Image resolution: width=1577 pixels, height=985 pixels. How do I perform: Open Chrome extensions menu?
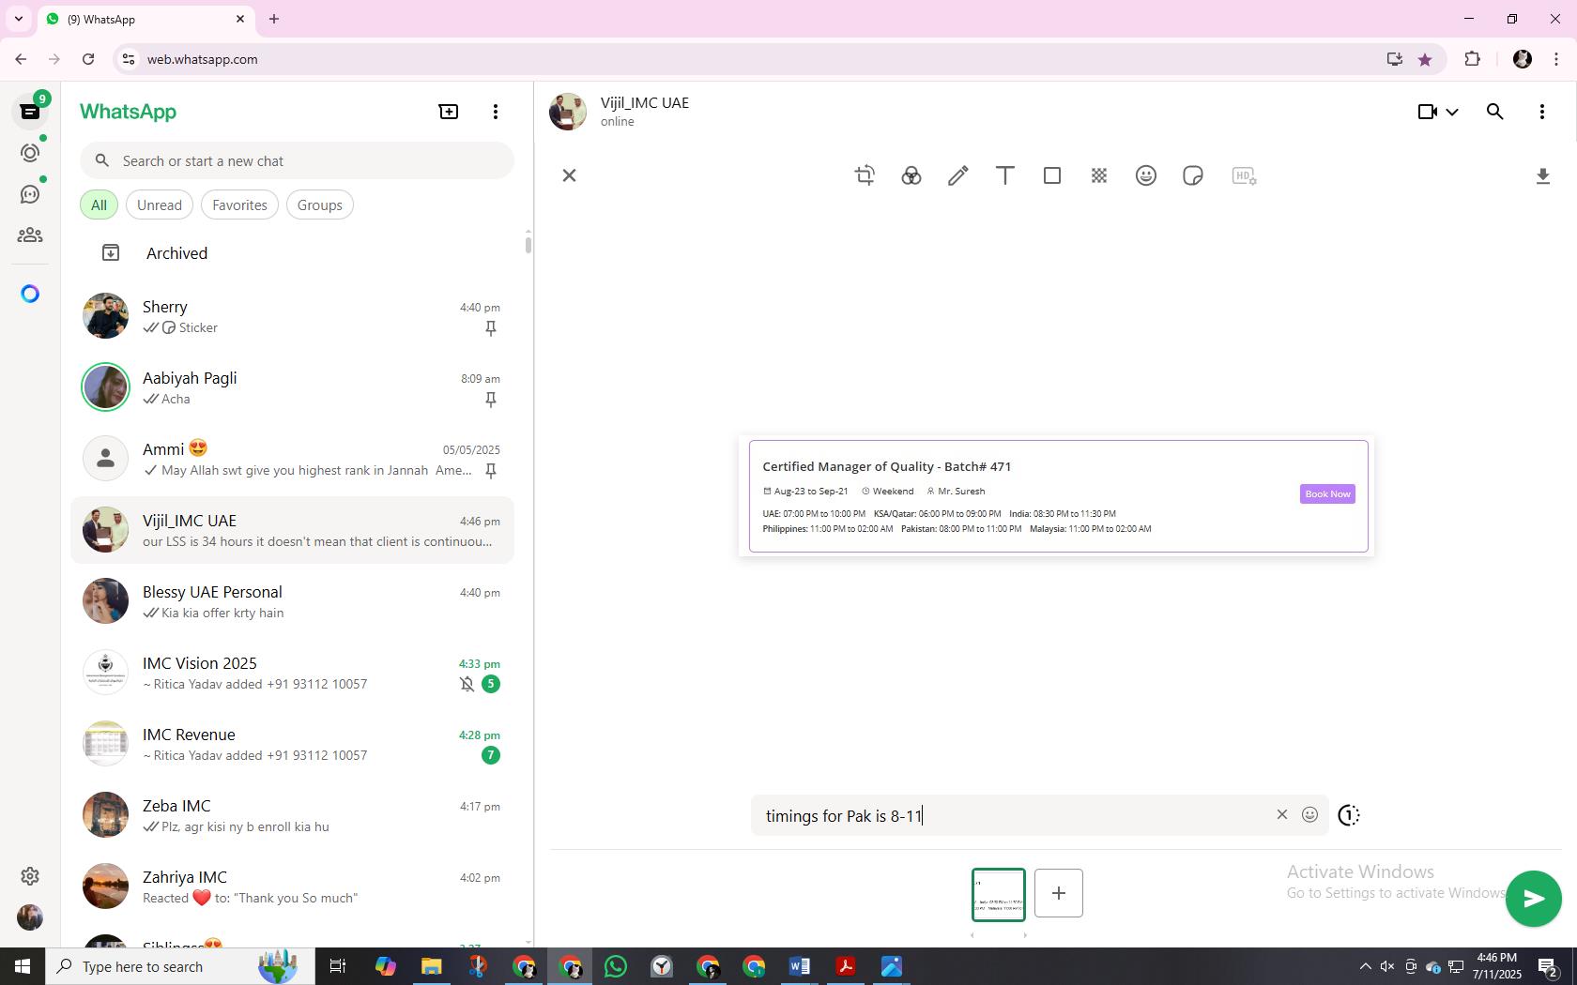[x=1472, y=59]
